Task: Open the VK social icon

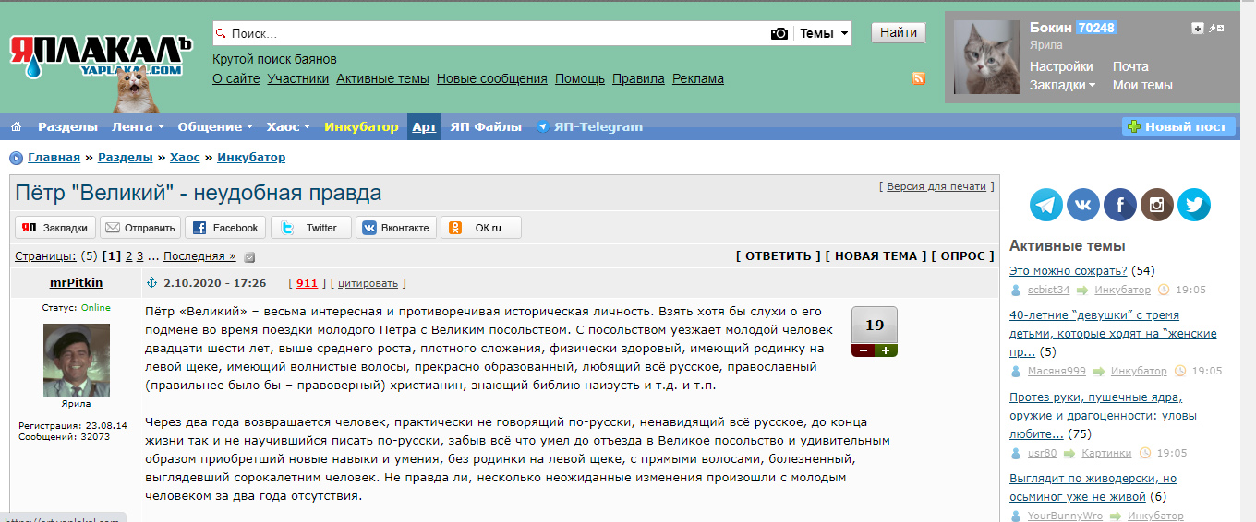Action: tap(1083, 205)
